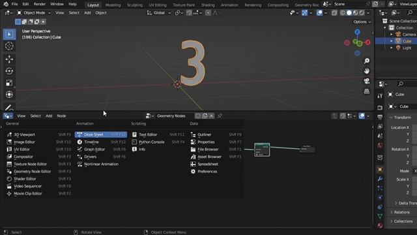417x235 pixels.
Task: Choose Spreadsheet editor type
Action: pyautogui.click(x=216, y=164)
